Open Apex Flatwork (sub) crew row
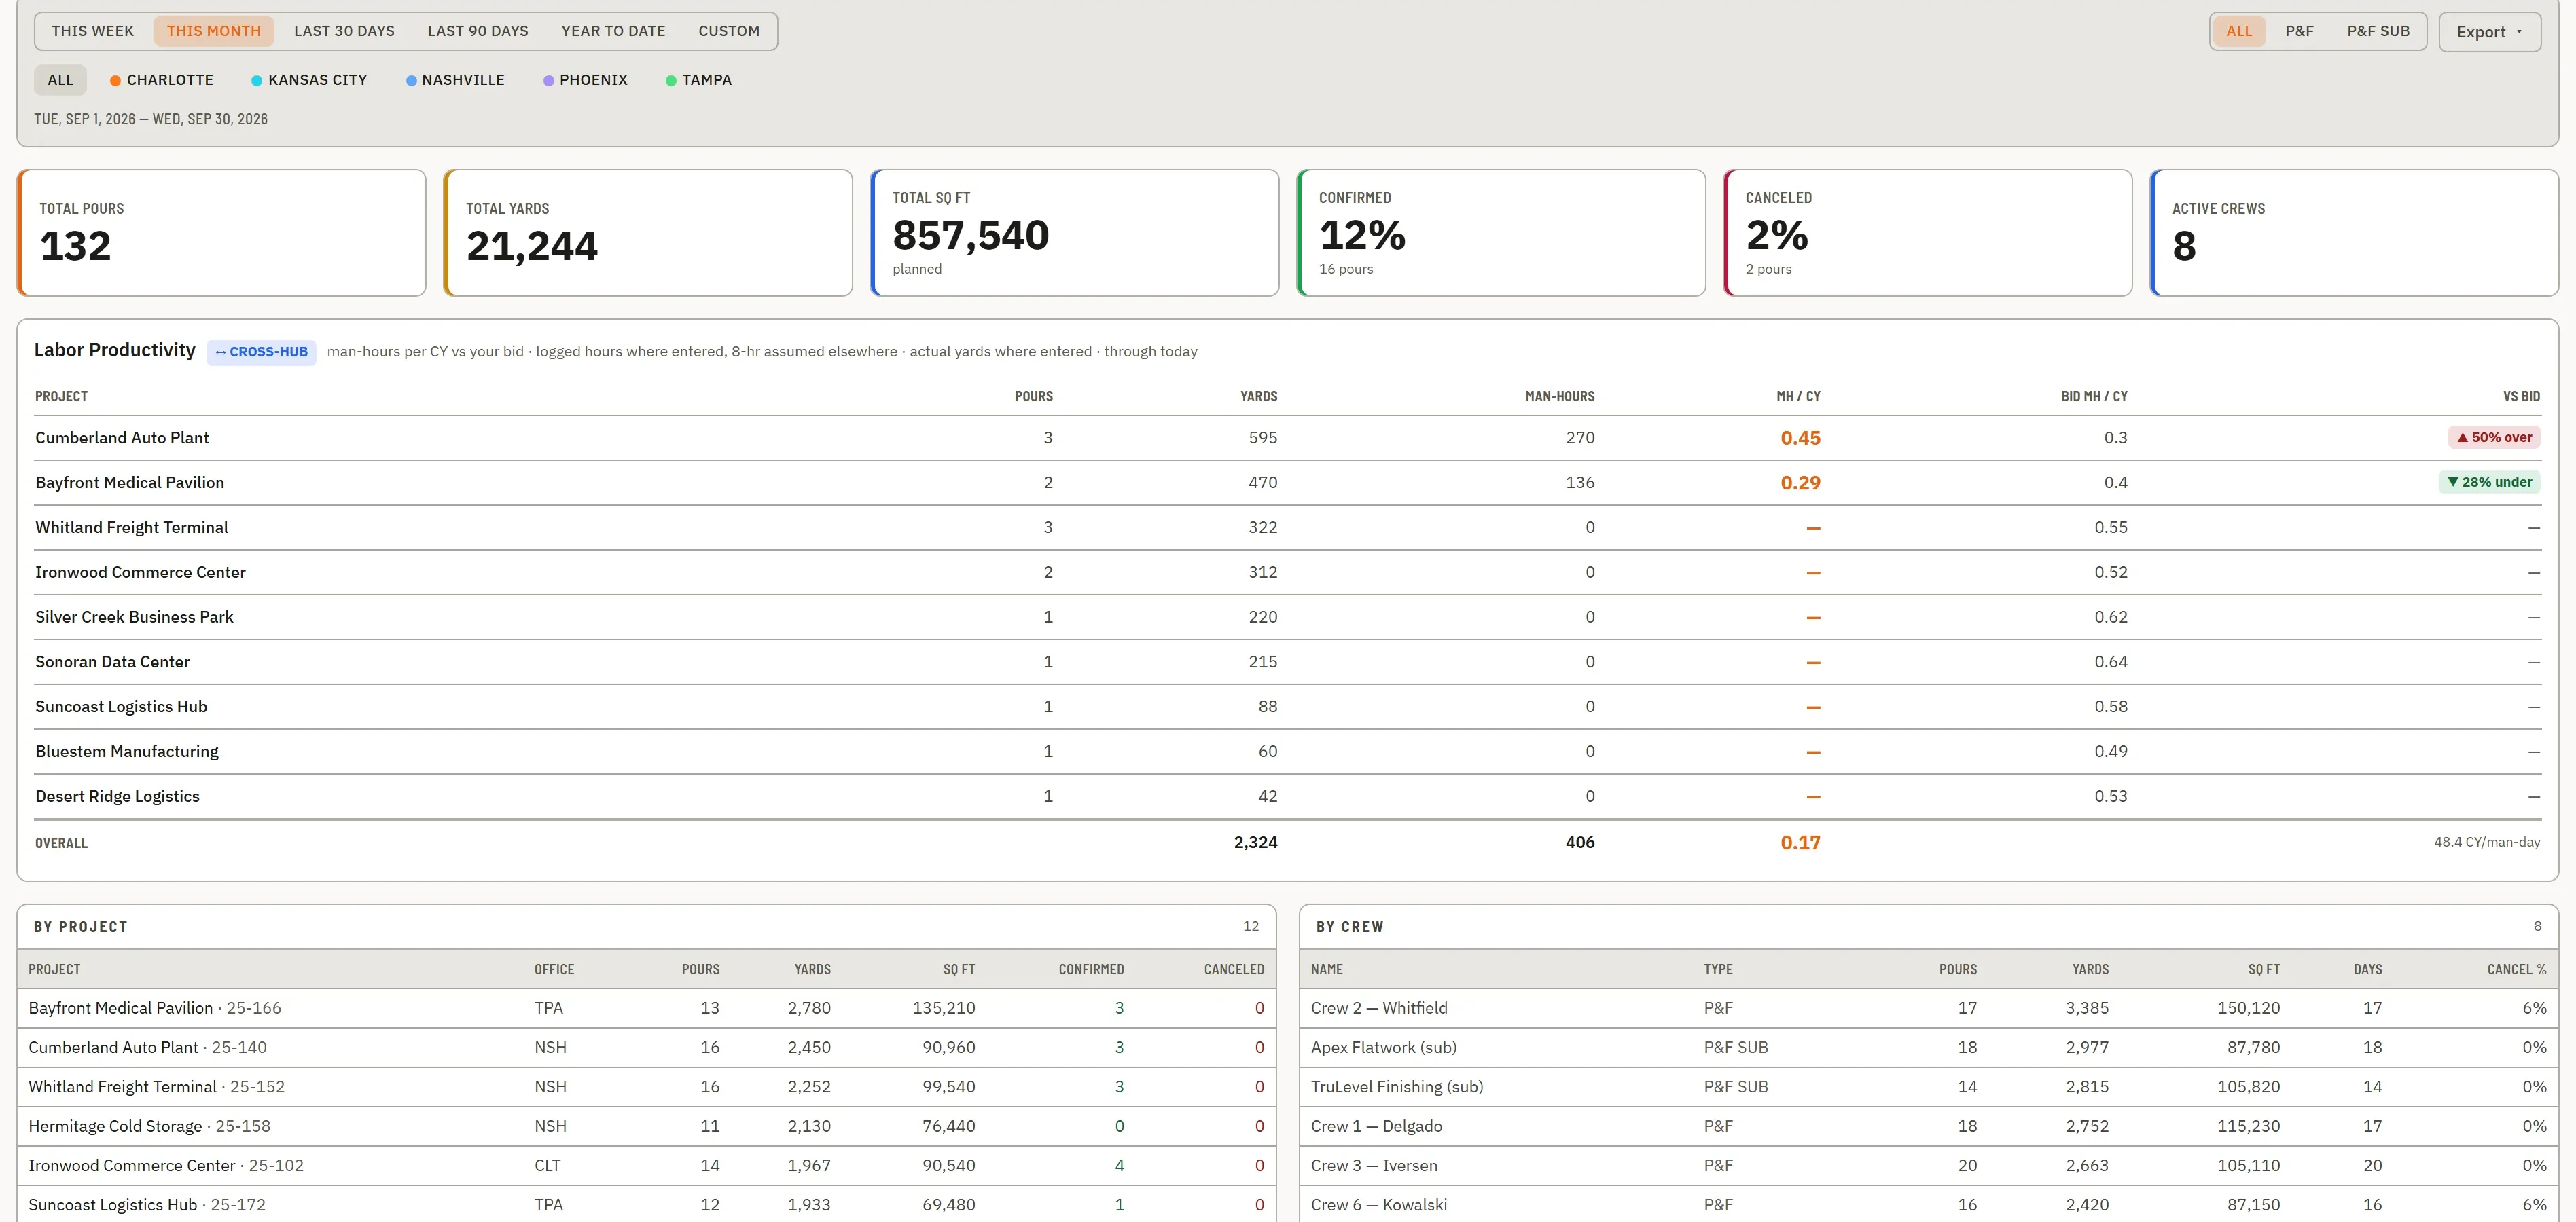The width and height of the screenshot is (2576, 1222). [1928, 1047]
